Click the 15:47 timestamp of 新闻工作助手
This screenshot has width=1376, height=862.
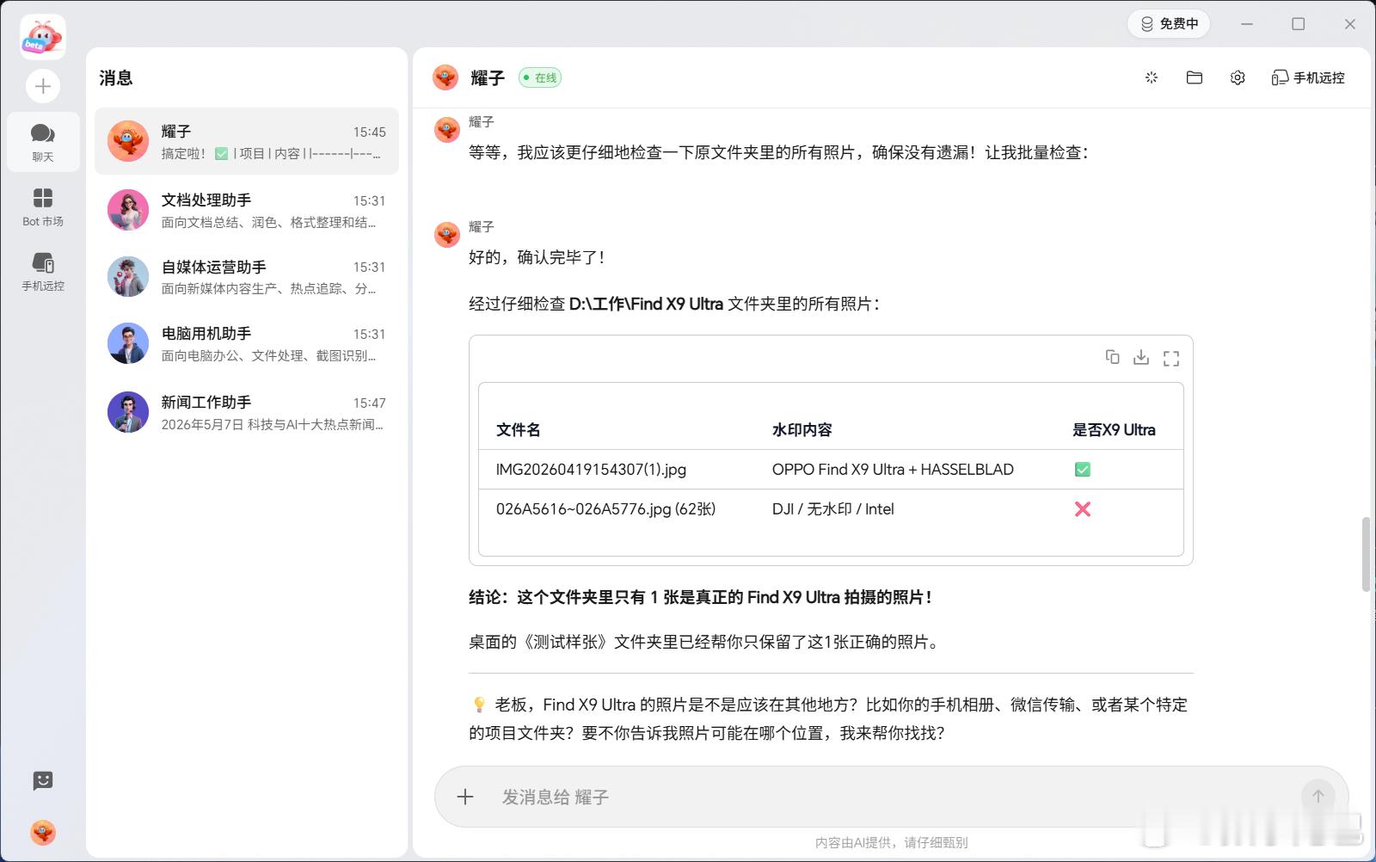tap(370, 403)
